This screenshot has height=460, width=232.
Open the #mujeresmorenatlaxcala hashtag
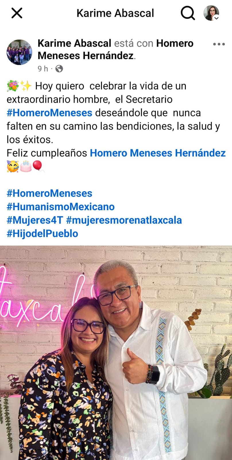pyautogui.click(x=124, y=220)
